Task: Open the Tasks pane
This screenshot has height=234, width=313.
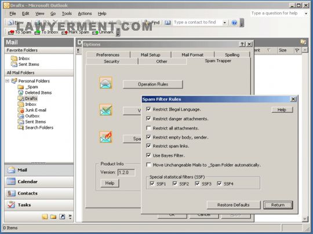Action: pos(39,205)
